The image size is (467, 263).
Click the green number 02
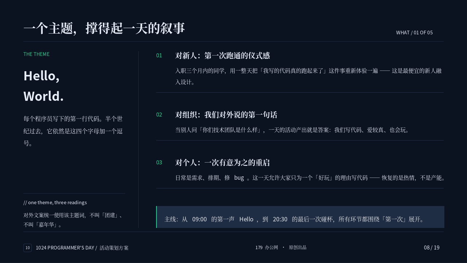pos(159,115)
